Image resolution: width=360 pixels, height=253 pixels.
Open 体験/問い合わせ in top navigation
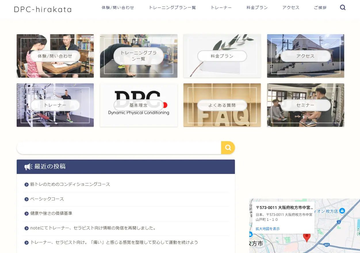(118, 7)
